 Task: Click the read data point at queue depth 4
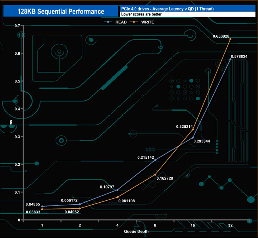coord(117,190)
